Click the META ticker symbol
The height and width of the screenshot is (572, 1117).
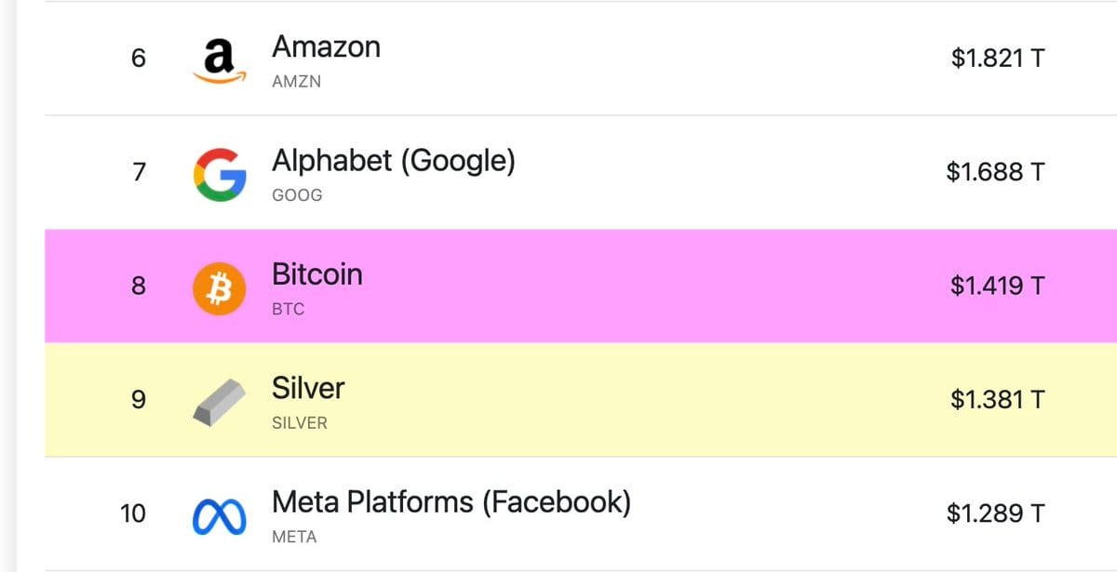point(294,537)
